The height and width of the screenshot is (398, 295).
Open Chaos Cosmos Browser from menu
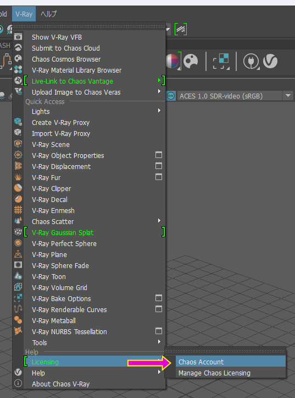(94, 59)
